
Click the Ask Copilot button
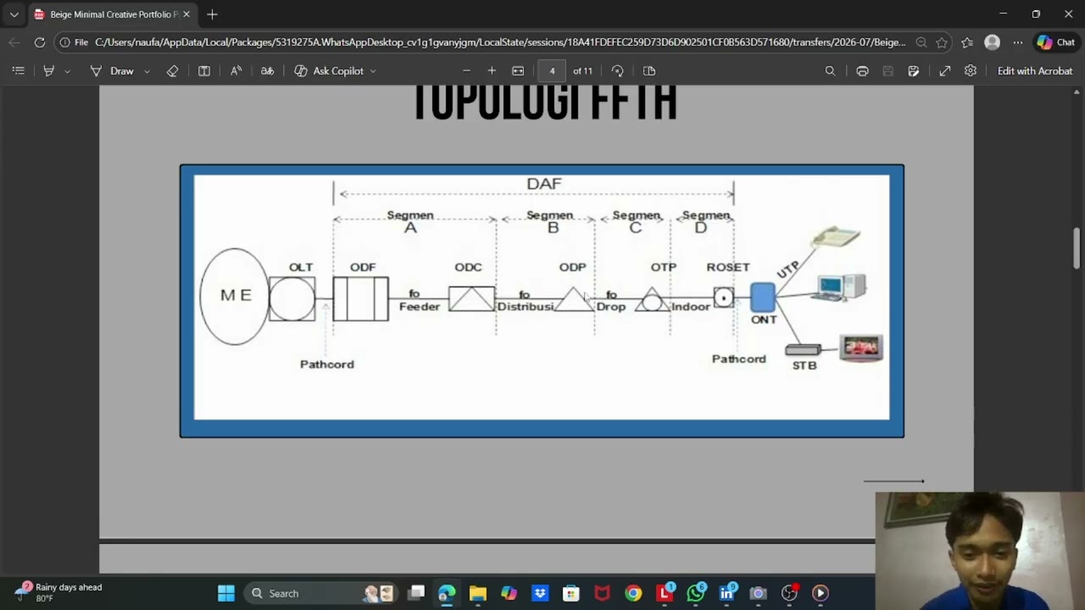pyautogui.click(x=329, y=71)
